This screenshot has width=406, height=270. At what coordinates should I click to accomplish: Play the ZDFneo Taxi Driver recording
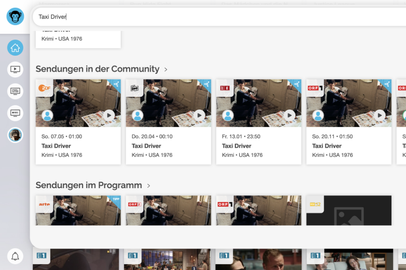pos(199,115)
